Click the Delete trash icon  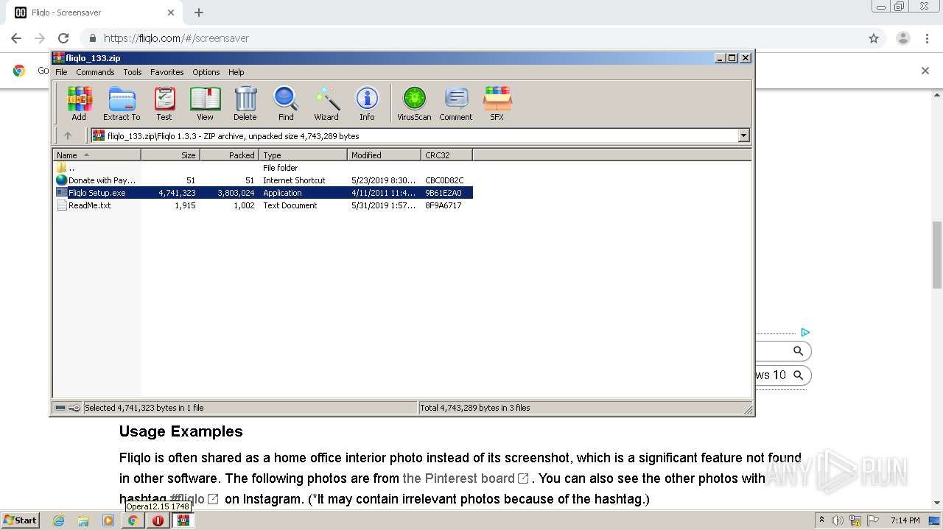tap(245, 103)
